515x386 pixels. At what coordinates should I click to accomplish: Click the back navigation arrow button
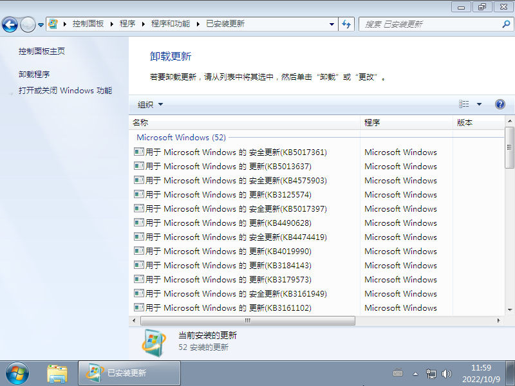(10, 24)
